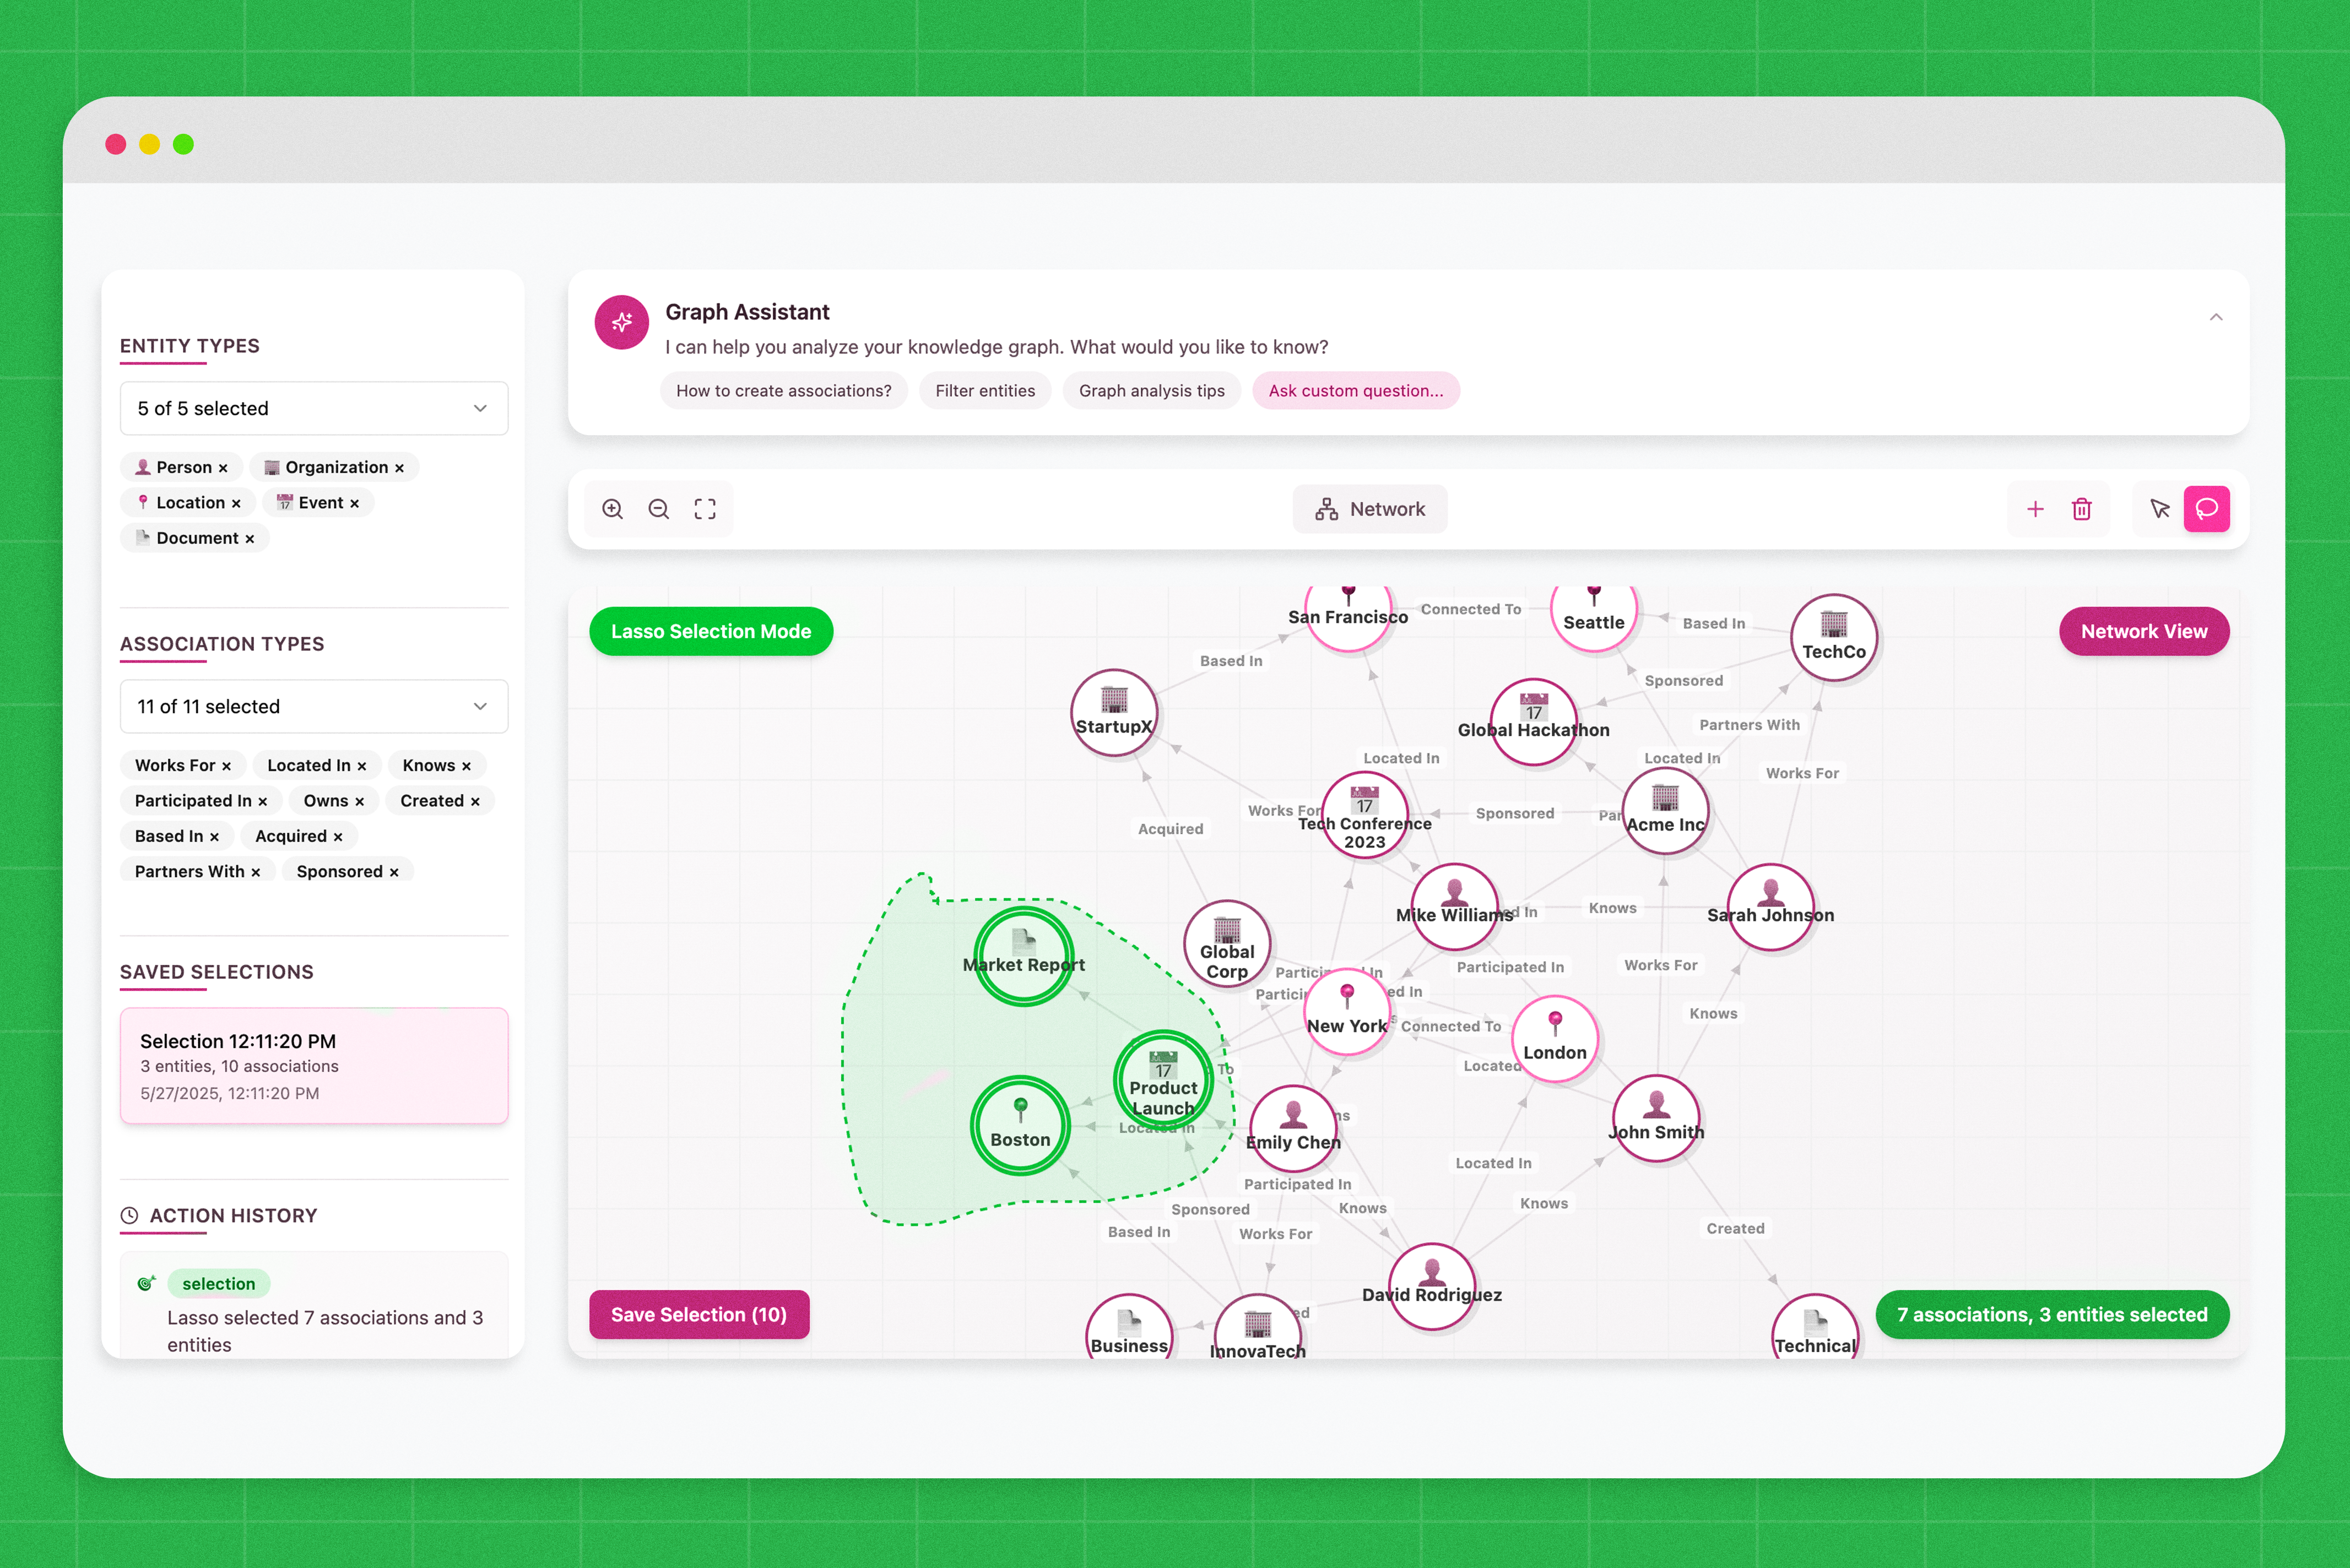Click the zoom out magnifier icon
The image size is (2350, 1568).
(x=659, y=509)
